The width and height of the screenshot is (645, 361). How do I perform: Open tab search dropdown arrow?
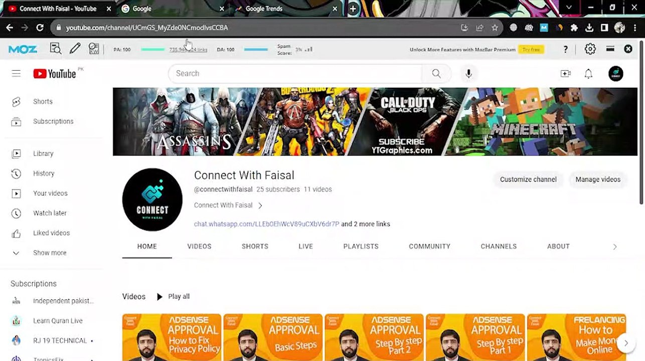point(568,8)
